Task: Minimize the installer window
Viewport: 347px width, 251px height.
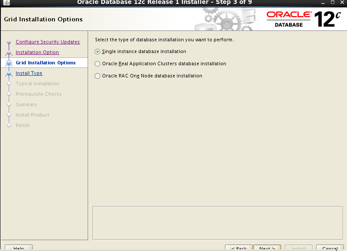Action: coord(323,3)
